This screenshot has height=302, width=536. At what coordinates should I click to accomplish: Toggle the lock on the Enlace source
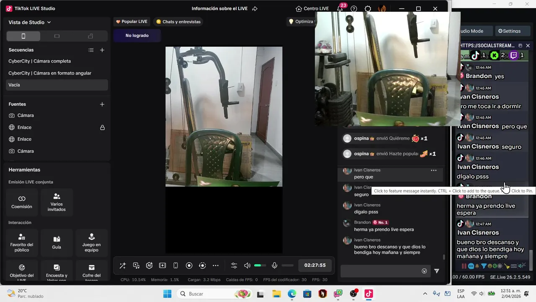[102, 128]
